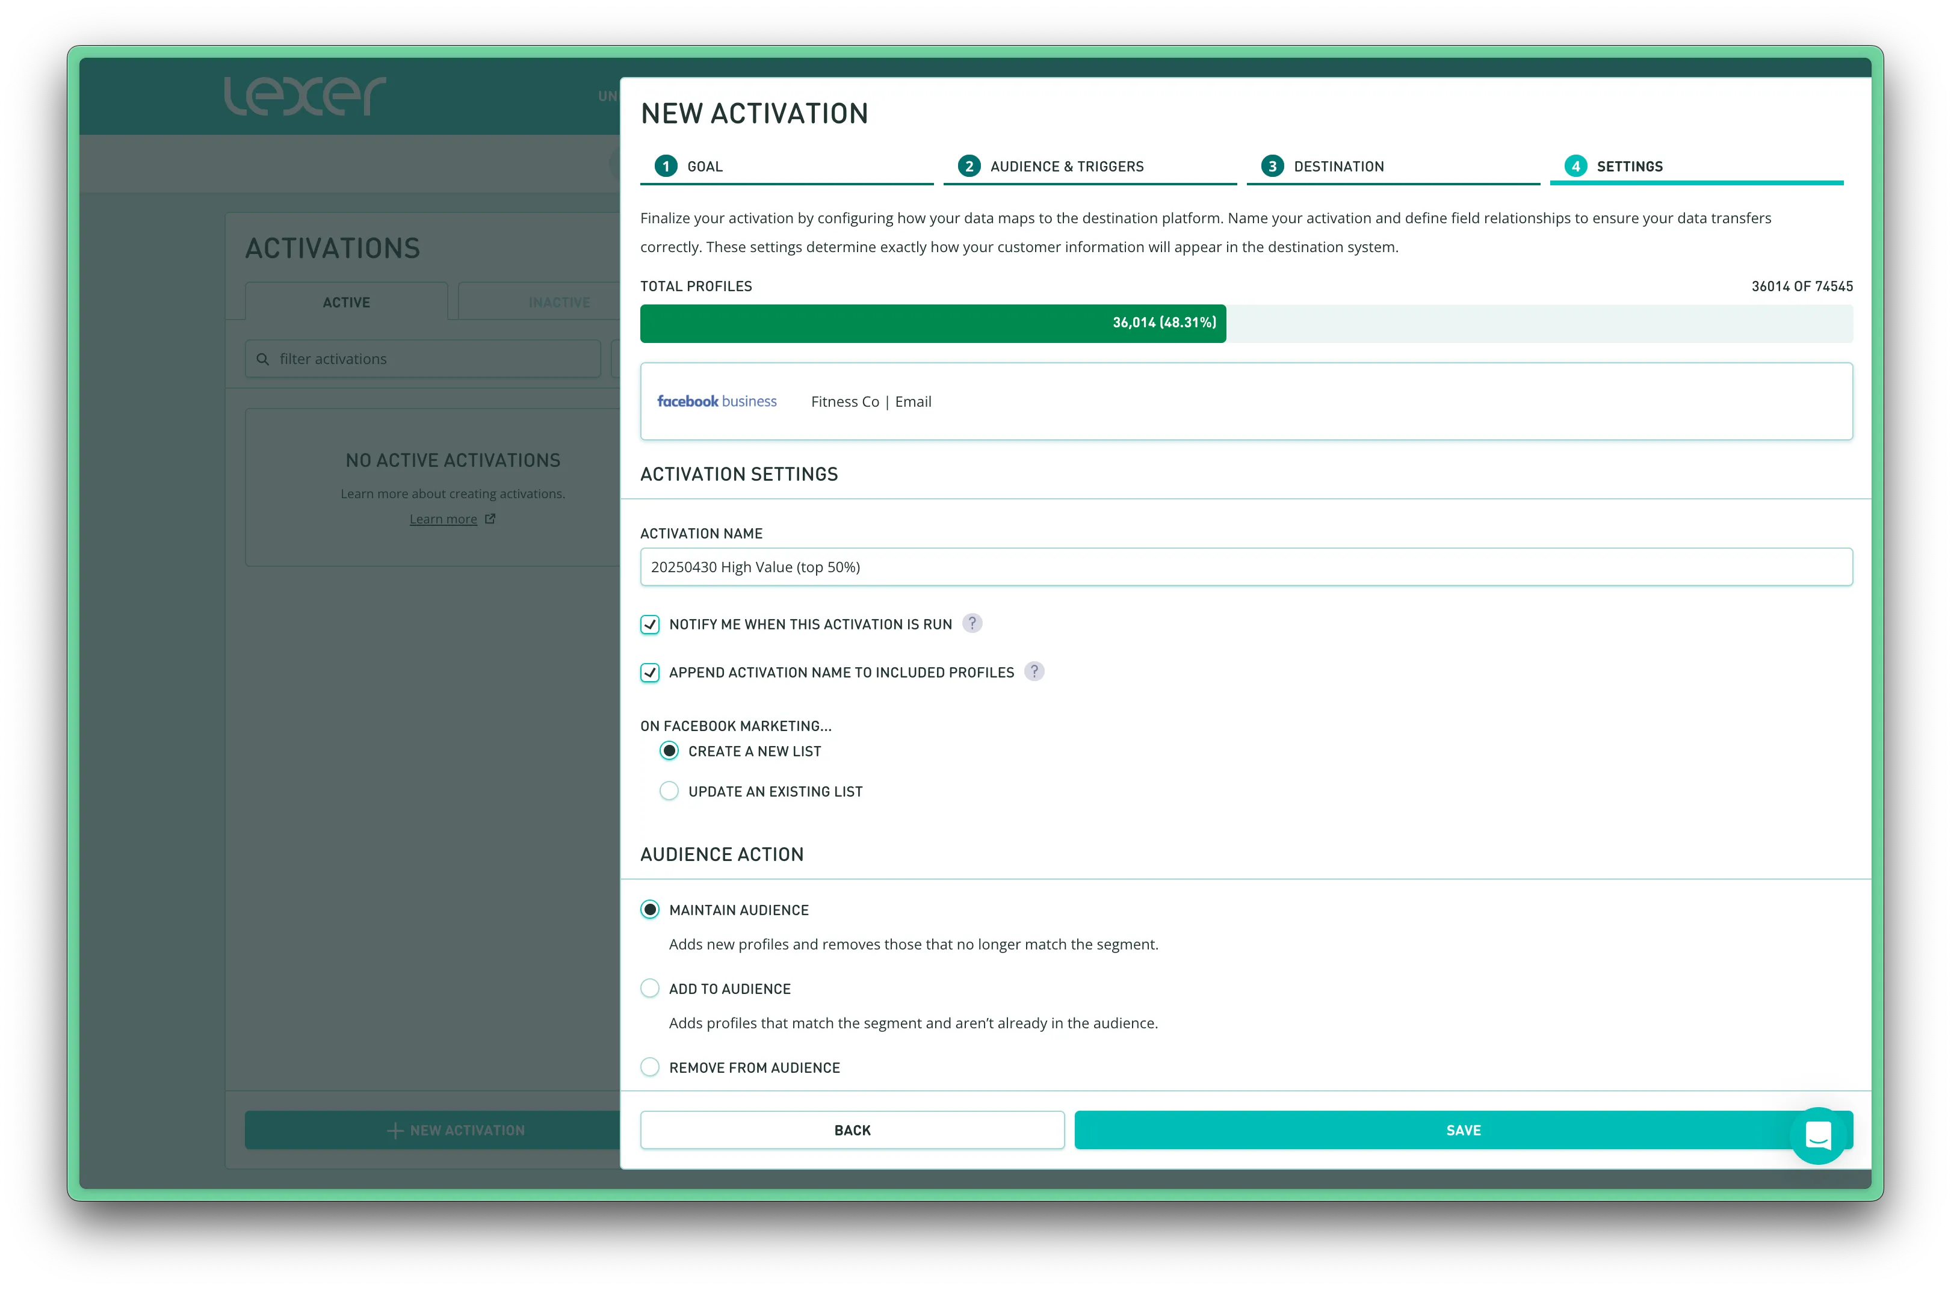Viewport: 1951px width, 1290px height.
Task: Select Remove from audience option
Action: point(650,1068)
